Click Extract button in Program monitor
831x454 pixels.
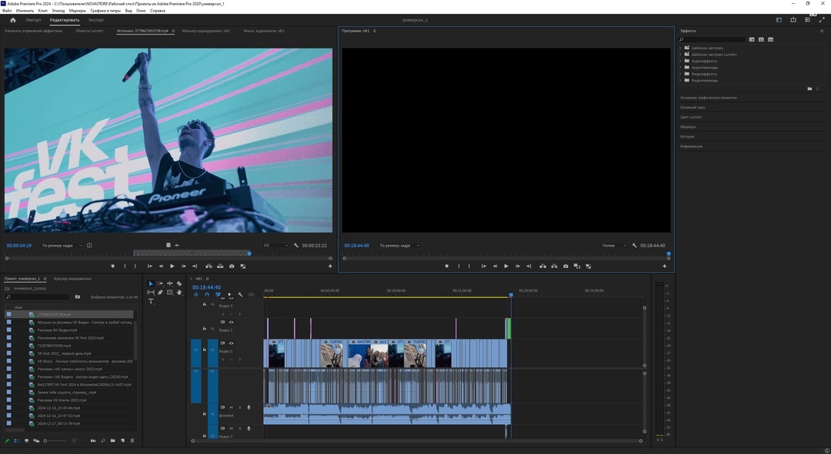[554, 266]
